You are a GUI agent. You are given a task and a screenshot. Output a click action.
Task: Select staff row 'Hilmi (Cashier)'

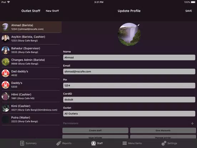click(31, 96)
